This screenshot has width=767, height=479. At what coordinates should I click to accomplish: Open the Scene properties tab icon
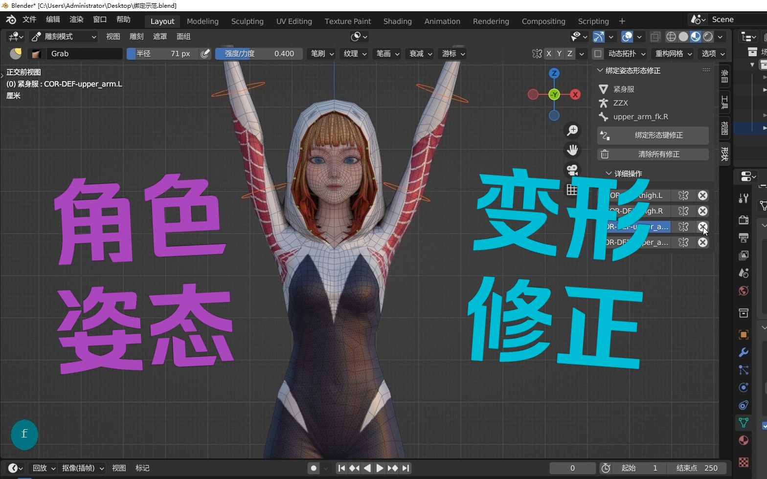(x=744, y=273)
